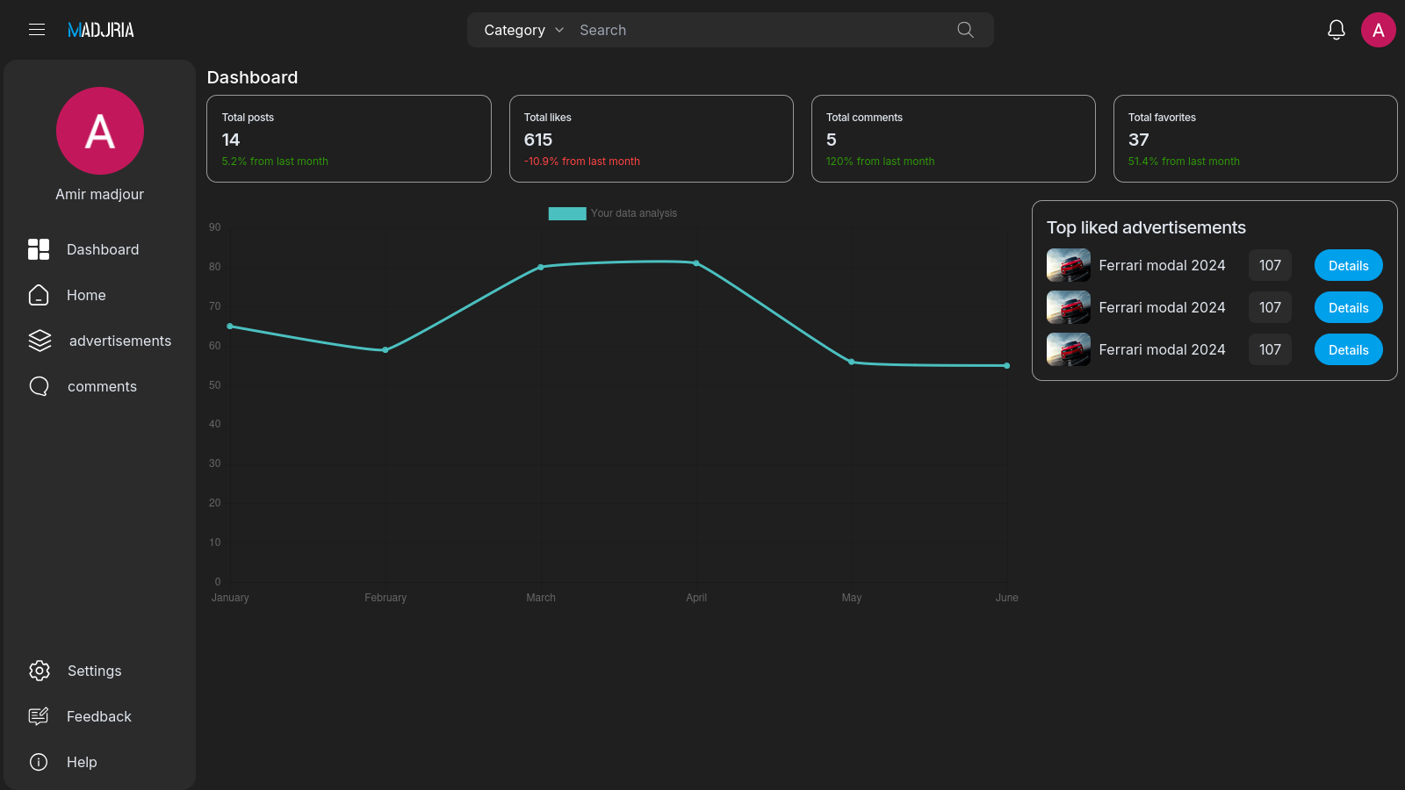The width and height of the screenshot is (1405, 790).
Task: Go to the Dashboard menu item
Action: pos(102,249)
